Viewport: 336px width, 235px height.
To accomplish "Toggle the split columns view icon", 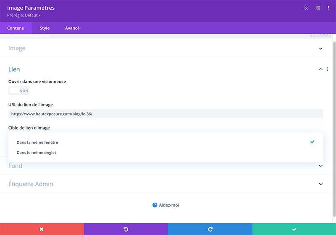I will tap(318, 8).
